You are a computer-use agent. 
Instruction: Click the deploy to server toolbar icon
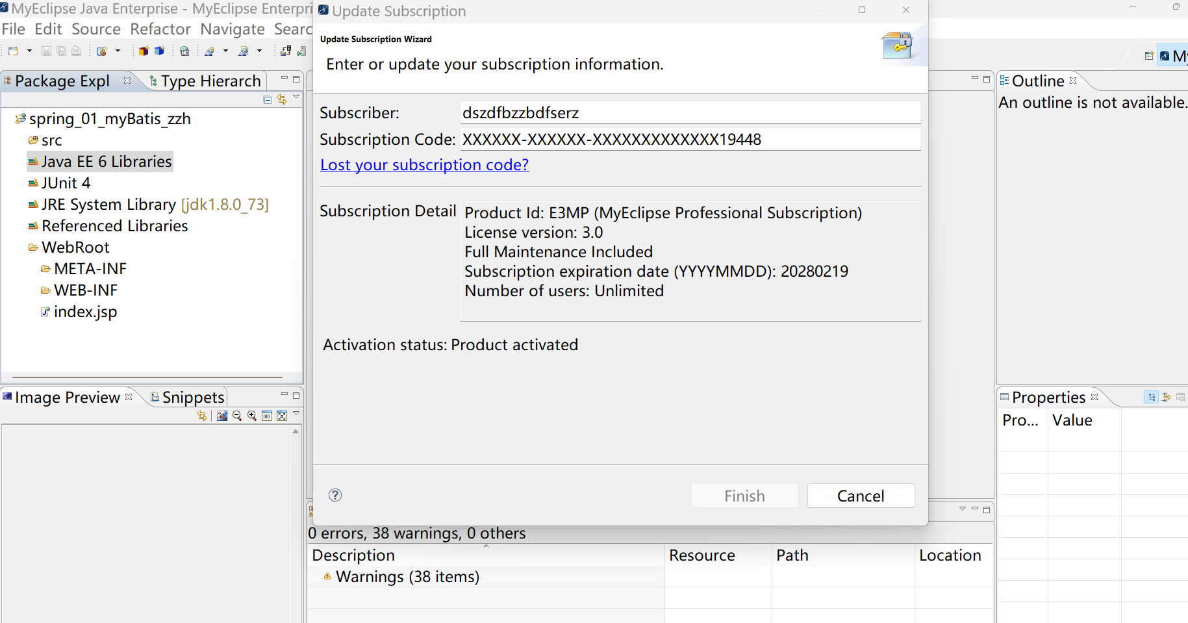(286, 51)
